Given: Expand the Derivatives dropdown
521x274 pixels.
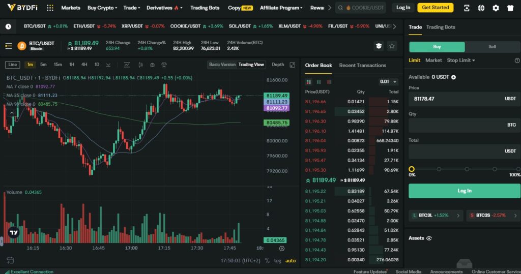Looking at the screenshot, I should 164,8.
